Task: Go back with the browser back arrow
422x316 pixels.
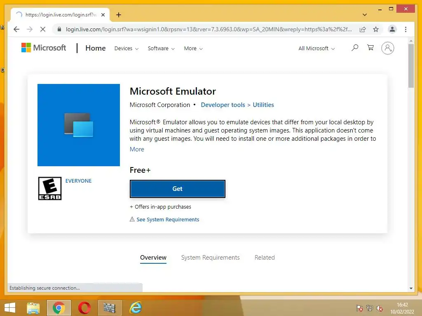Action: (x=16, y=29)
